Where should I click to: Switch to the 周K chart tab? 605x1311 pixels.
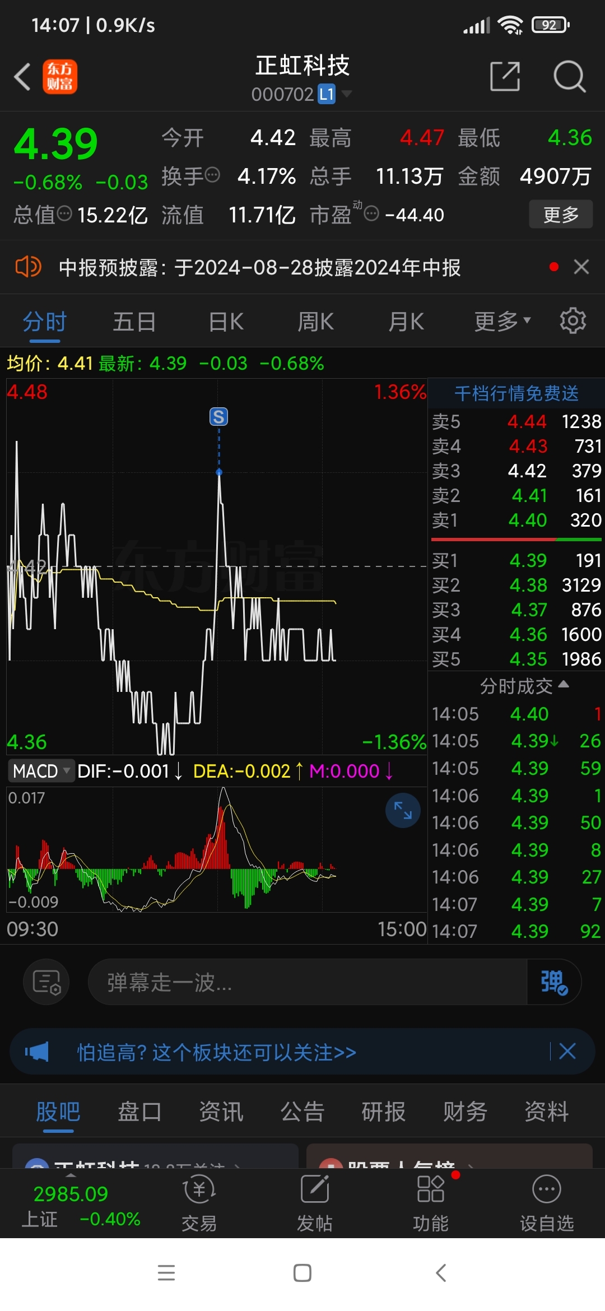(x=315, y=322)
